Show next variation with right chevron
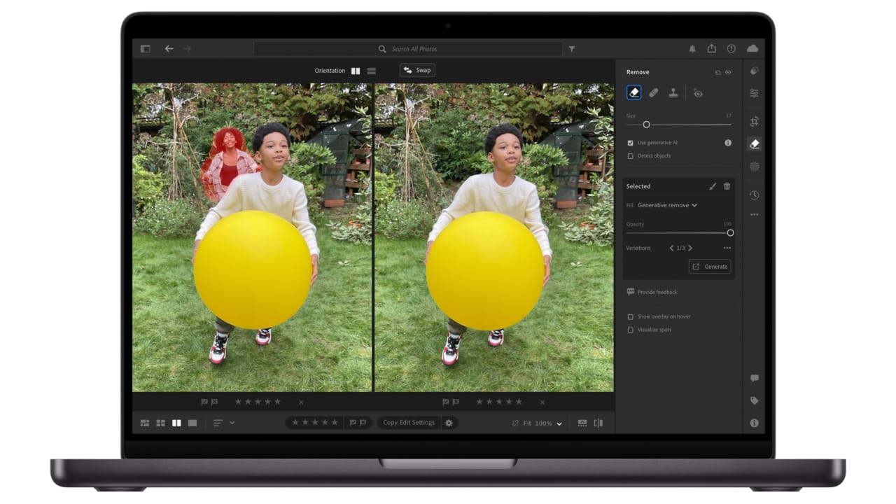Screen dimensions: 896x504 point(690,248)
